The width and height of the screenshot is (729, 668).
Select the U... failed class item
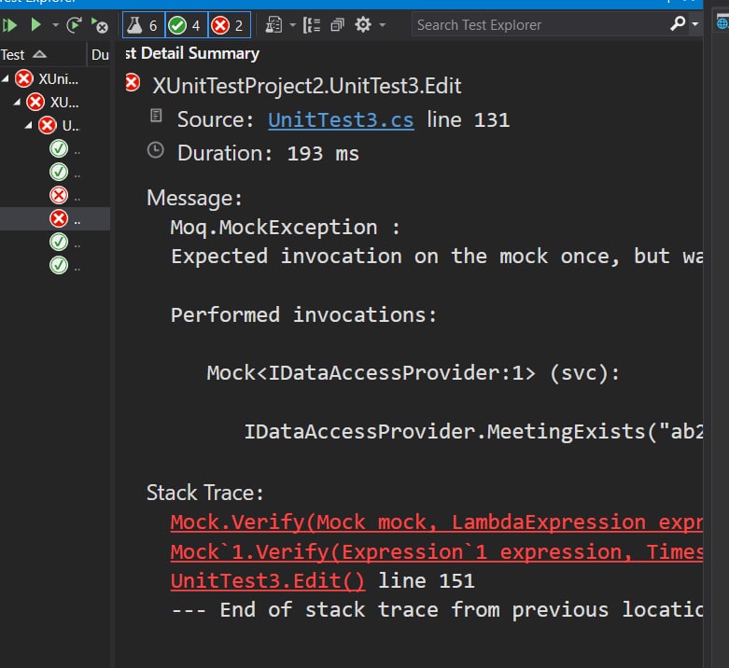[x=59, y=125]
